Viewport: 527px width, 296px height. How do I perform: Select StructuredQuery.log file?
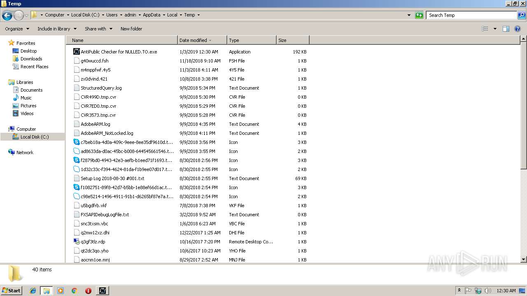tap(101, 88)
